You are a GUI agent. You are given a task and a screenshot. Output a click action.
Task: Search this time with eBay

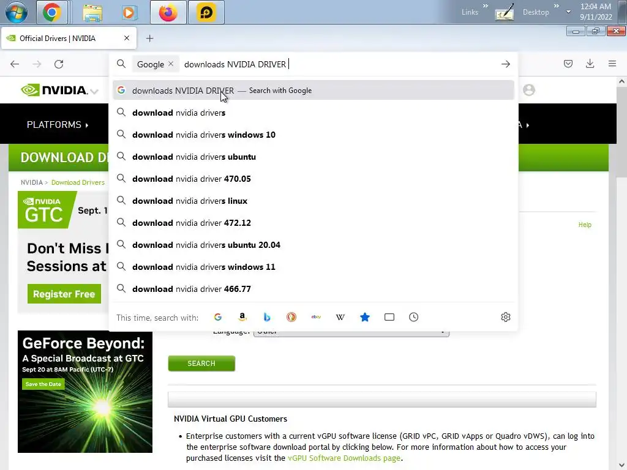coord(316,317)
